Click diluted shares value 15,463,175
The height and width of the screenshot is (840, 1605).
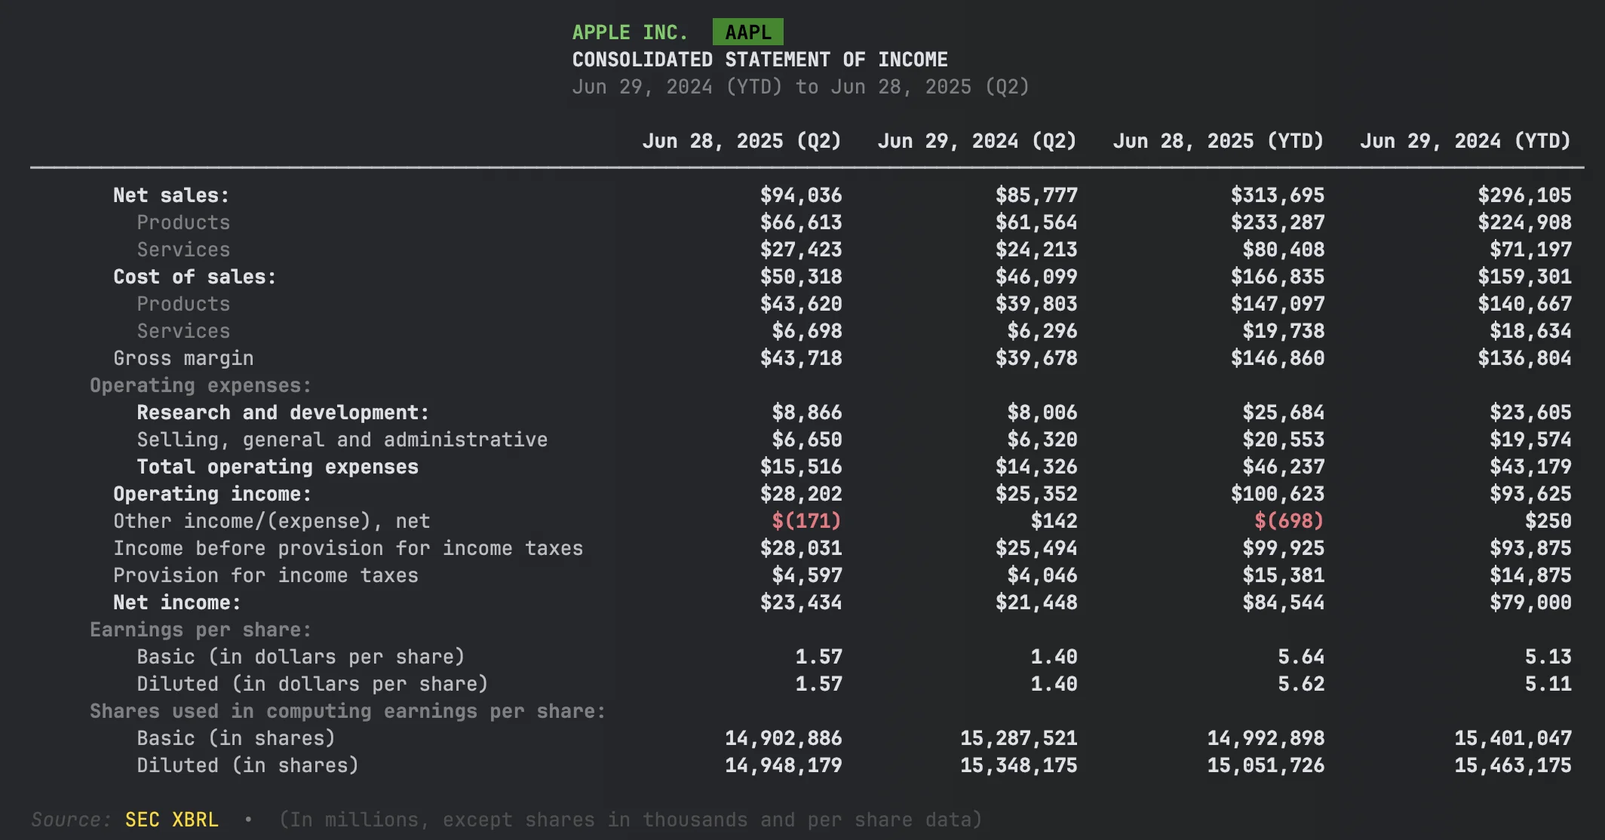(x=1513, y=765)
